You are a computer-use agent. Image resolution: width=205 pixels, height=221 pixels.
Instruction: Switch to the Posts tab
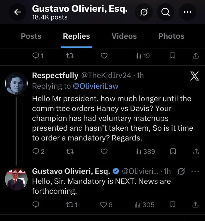[x=31, y=36]
